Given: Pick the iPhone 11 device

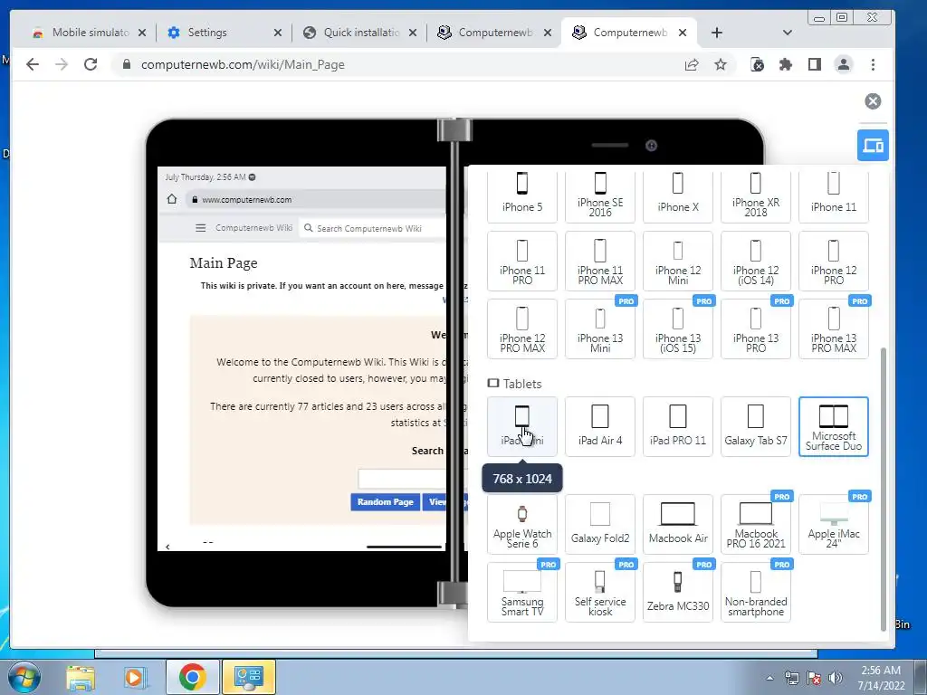Looking at the screenshot, I should click(x=834, y=196).
